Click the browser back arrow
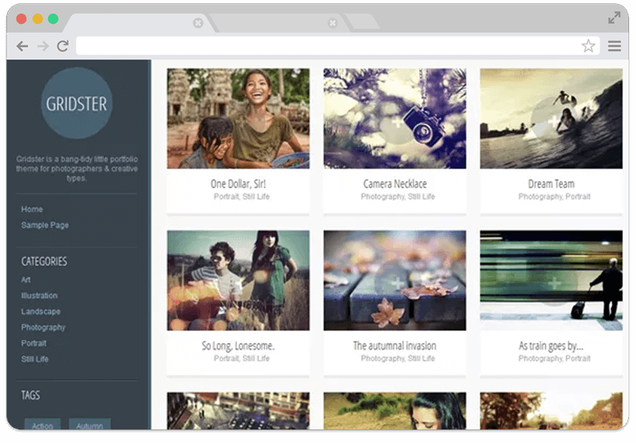 [x=22, y=46]
